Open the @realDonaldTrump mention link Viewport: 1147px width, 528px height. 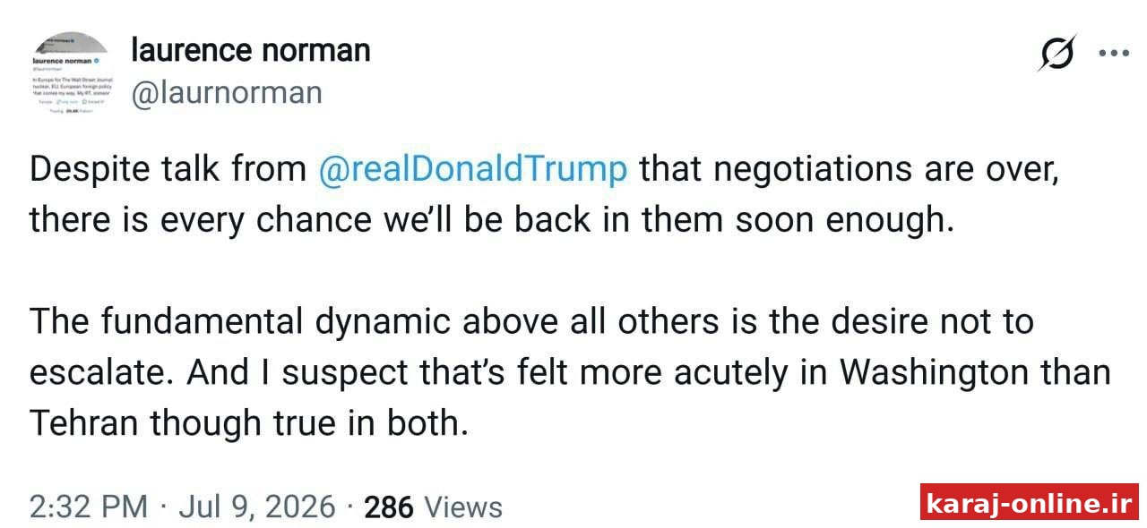click(x=473, y=170)
